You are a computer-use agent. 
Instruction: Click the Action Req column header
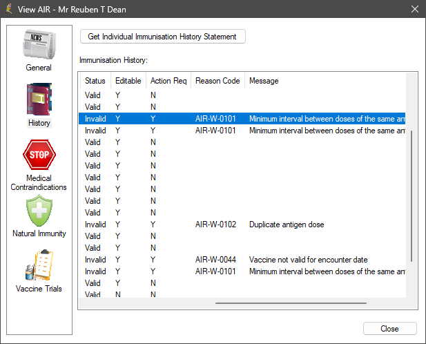click(x=168, y=81)
